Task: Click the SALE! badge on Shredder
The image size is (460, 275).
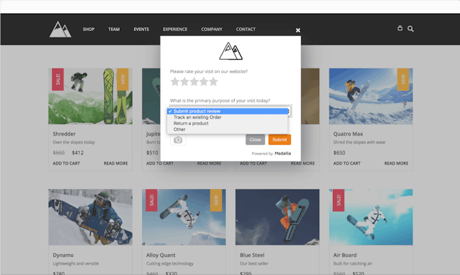Action: pos(57,79)
